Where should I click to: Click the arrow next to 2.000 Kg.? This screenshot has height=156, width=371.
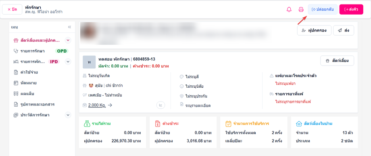tap(110, 105)
